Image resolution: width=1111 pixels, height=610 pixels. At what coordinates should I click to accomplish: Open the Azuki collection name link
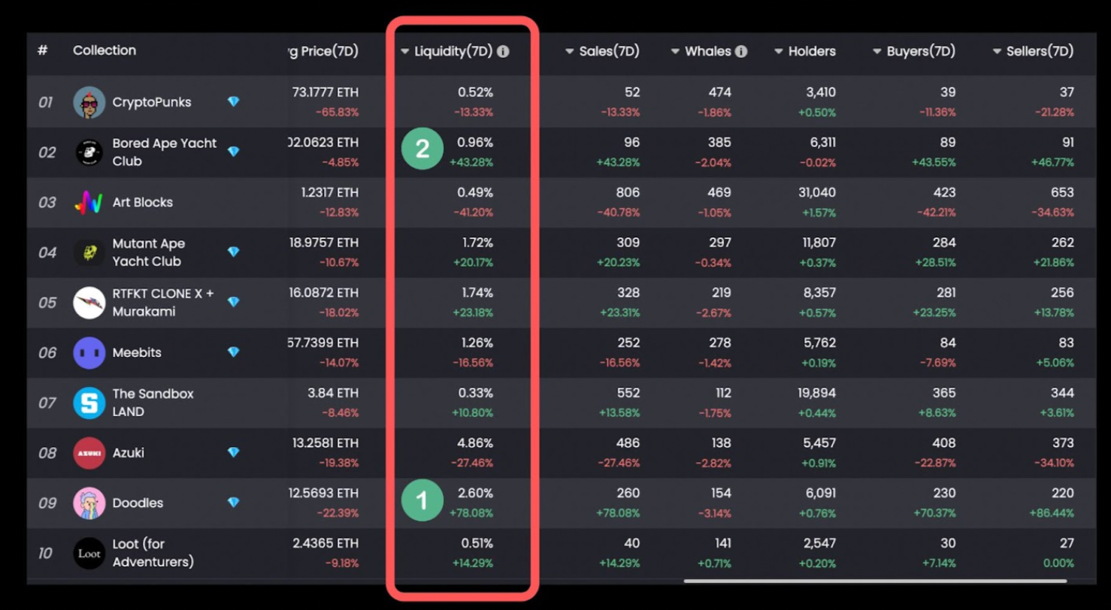coord(129,453)
